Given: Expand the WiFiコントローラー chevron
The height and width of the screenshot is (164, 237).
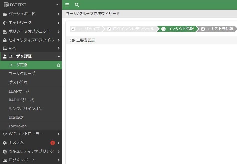Looking at the screenshot, I should click(59, 134).
